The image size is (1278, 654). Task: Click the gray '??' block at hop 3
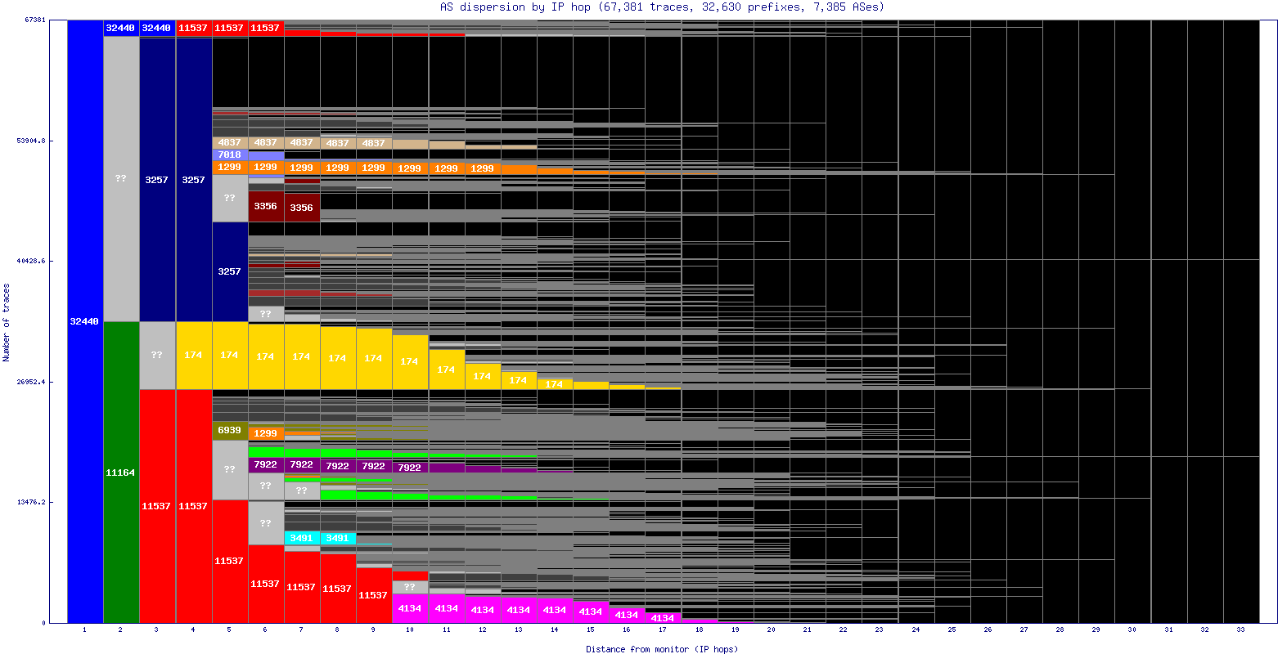(157, 356)
